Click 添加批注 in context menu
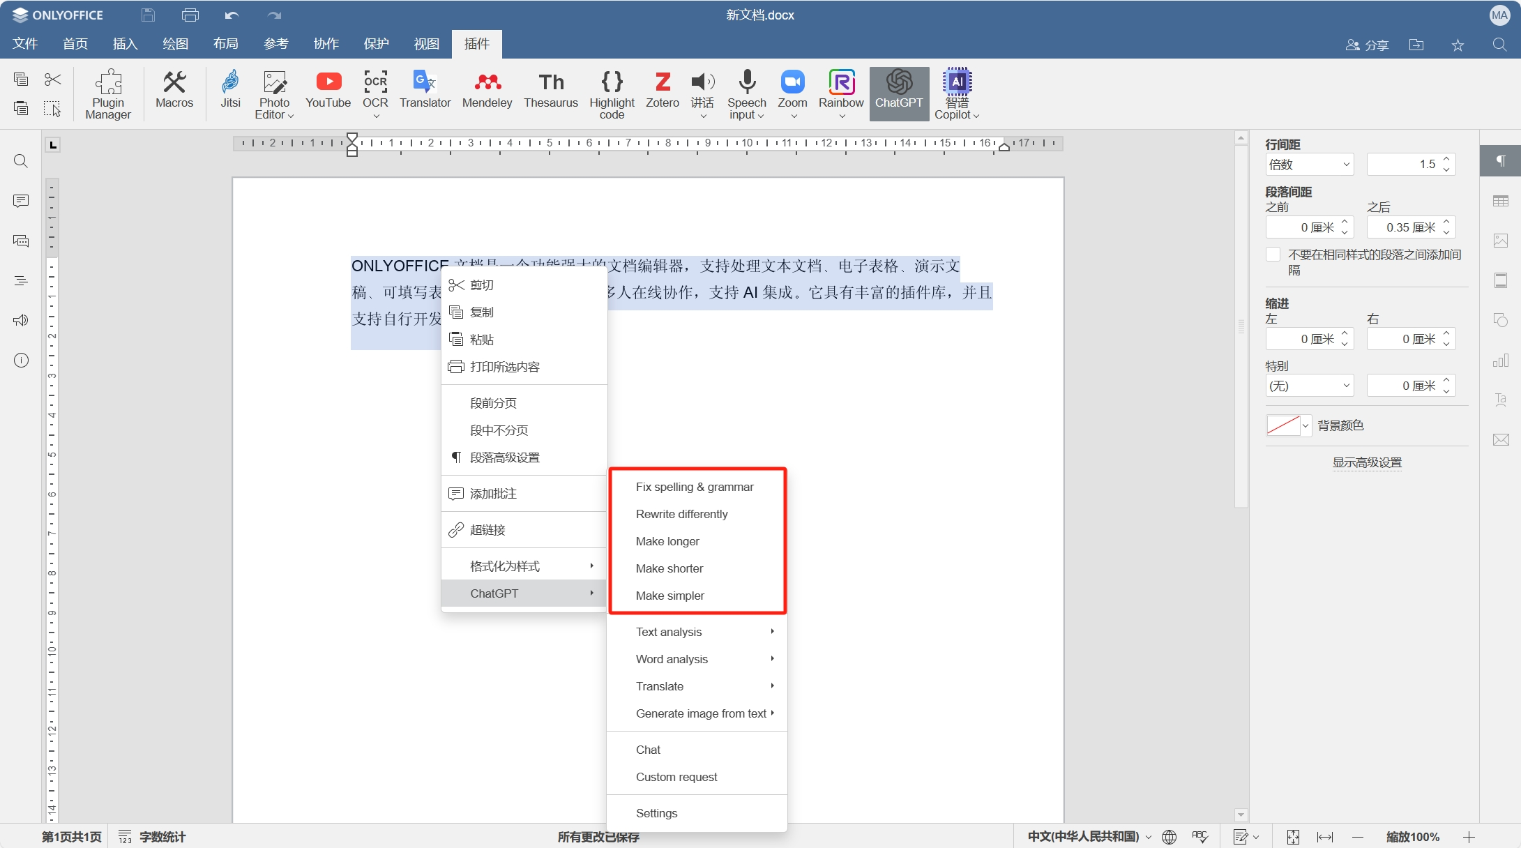 click(x=524, y=494)
